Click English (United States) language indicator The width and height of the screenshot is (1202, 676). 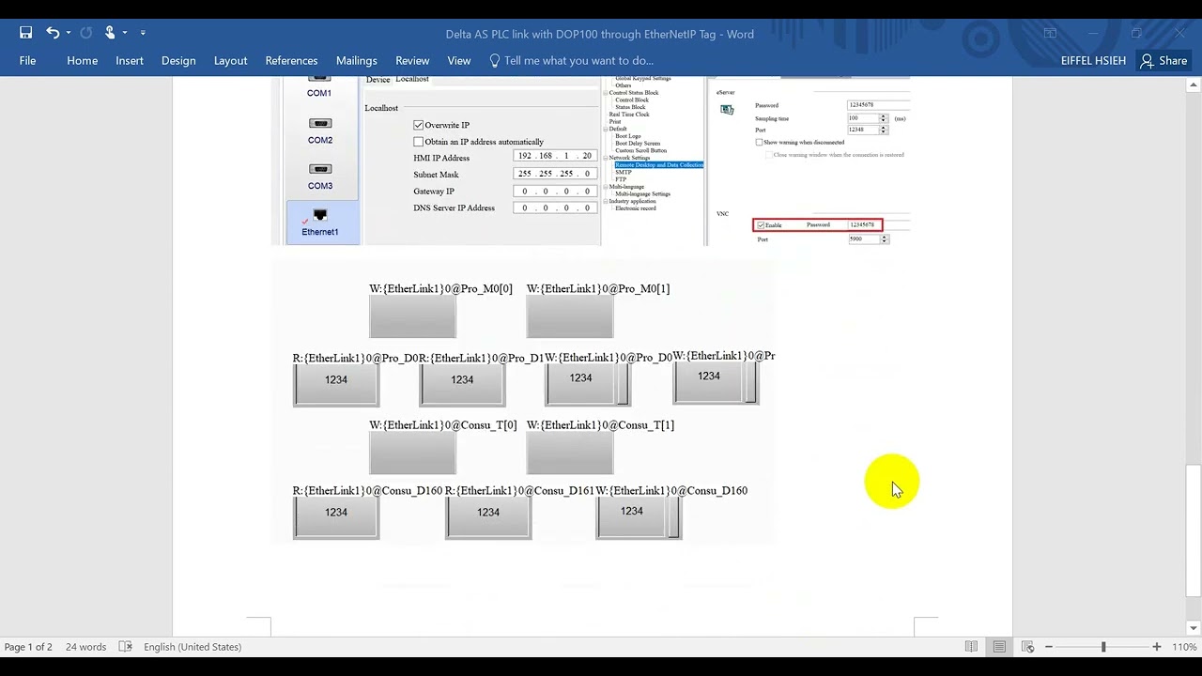(193, 647)
